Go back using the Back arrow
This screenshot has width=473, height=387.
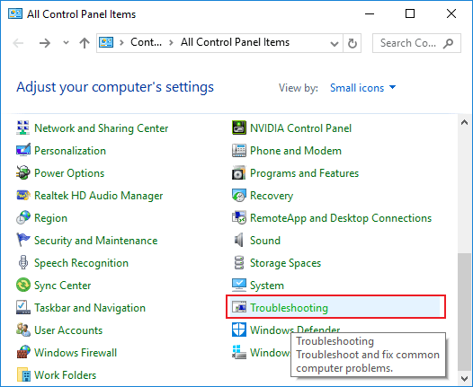pos(18,43)
